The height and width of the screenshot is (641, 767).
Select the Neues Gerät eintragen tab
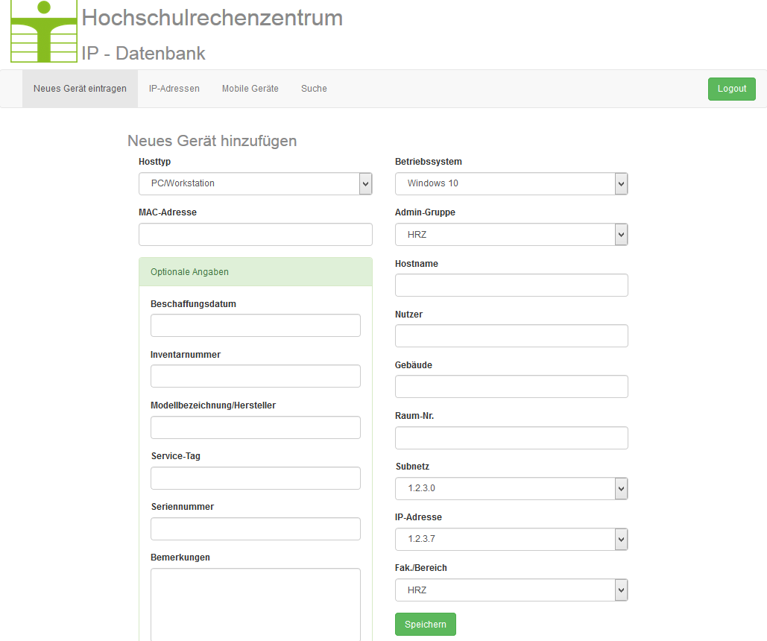pyautogui.click(x=80, y=89)
